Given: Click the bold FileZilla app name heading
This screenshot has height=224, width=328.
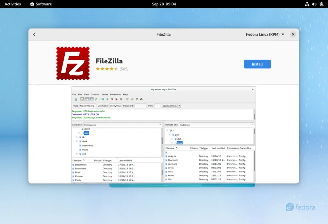Looking at the screenshot, I should tap(109, 61).
